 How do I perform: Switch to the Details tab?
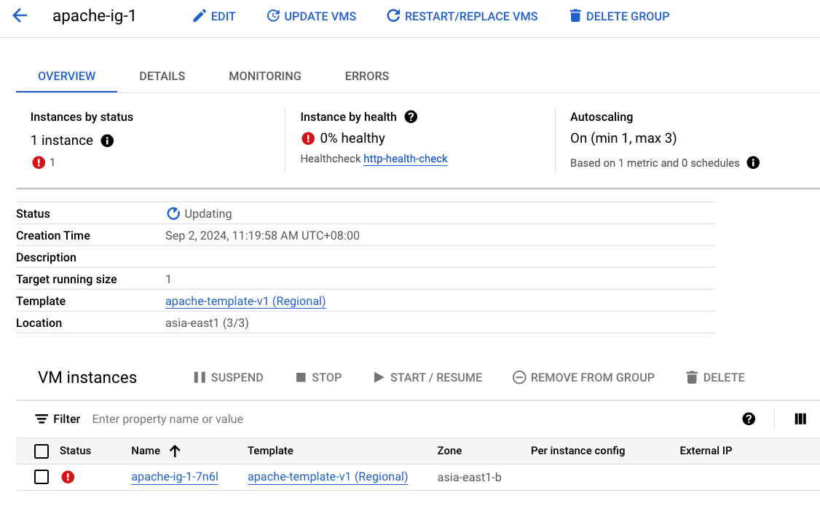[162, 76]
